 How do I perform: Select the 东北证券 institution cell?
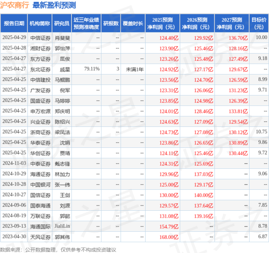point(40,69)
